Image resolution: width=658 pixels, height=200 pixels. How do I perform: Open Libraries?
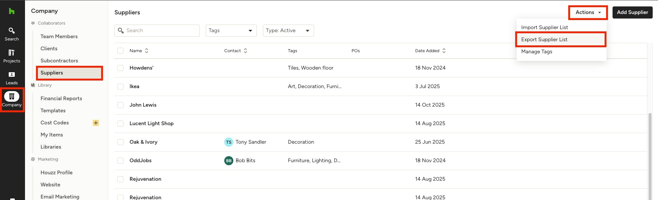pos(51,147)
